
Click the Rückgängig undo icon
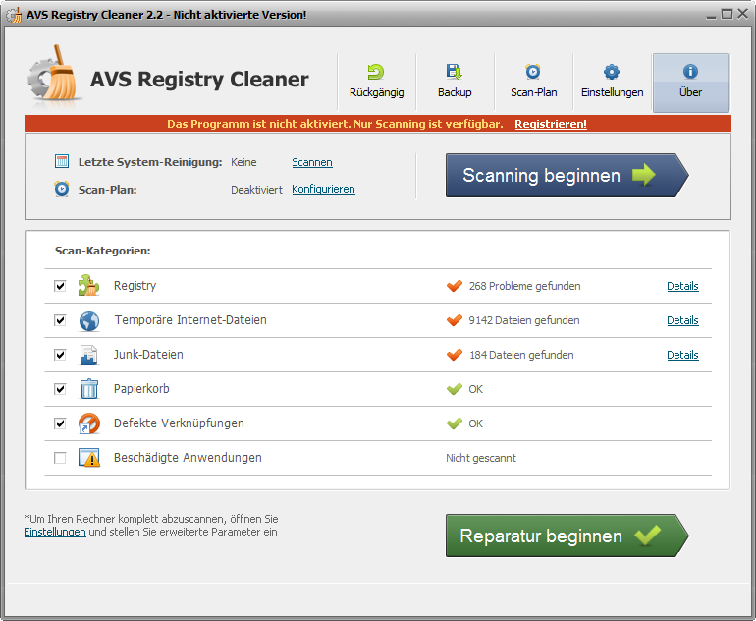(376, 72)
